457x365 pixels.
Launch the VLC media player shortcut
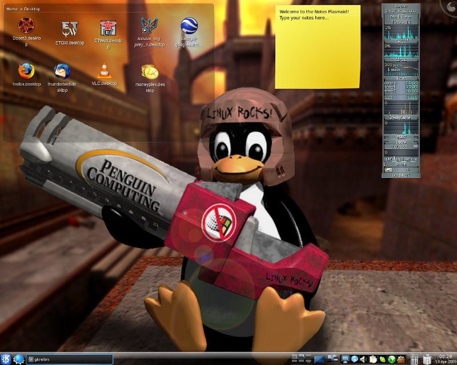104,71
